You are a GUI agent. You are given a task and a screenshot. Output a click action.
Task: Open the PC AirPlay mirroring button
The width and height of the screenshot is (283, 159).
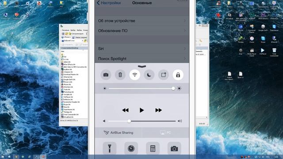click(x=165, y=132)
